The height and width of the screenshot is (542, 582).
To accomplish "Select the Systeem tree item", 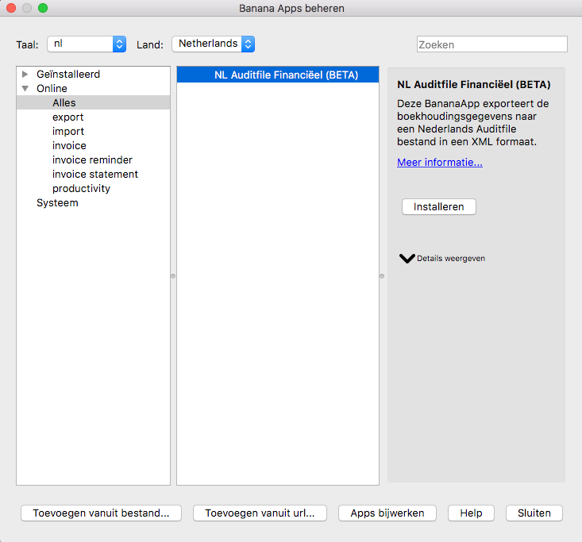I will pyautogui.click(x=57, y=203).
